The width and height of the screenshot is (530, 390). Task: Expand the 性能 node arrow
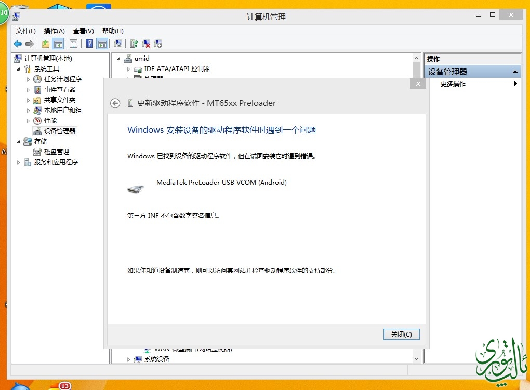28,121
